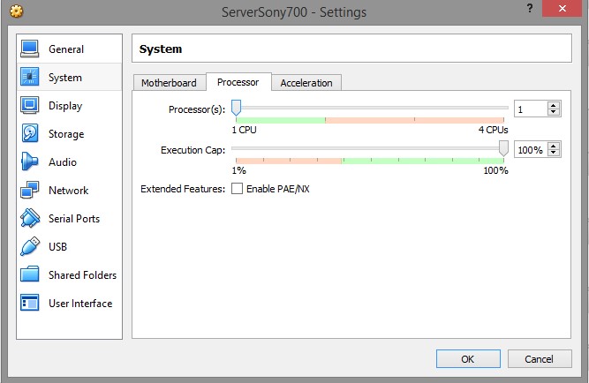Screen dimensions: 589x383
Task: Click the Cancel button
Action: click(540, 359)
